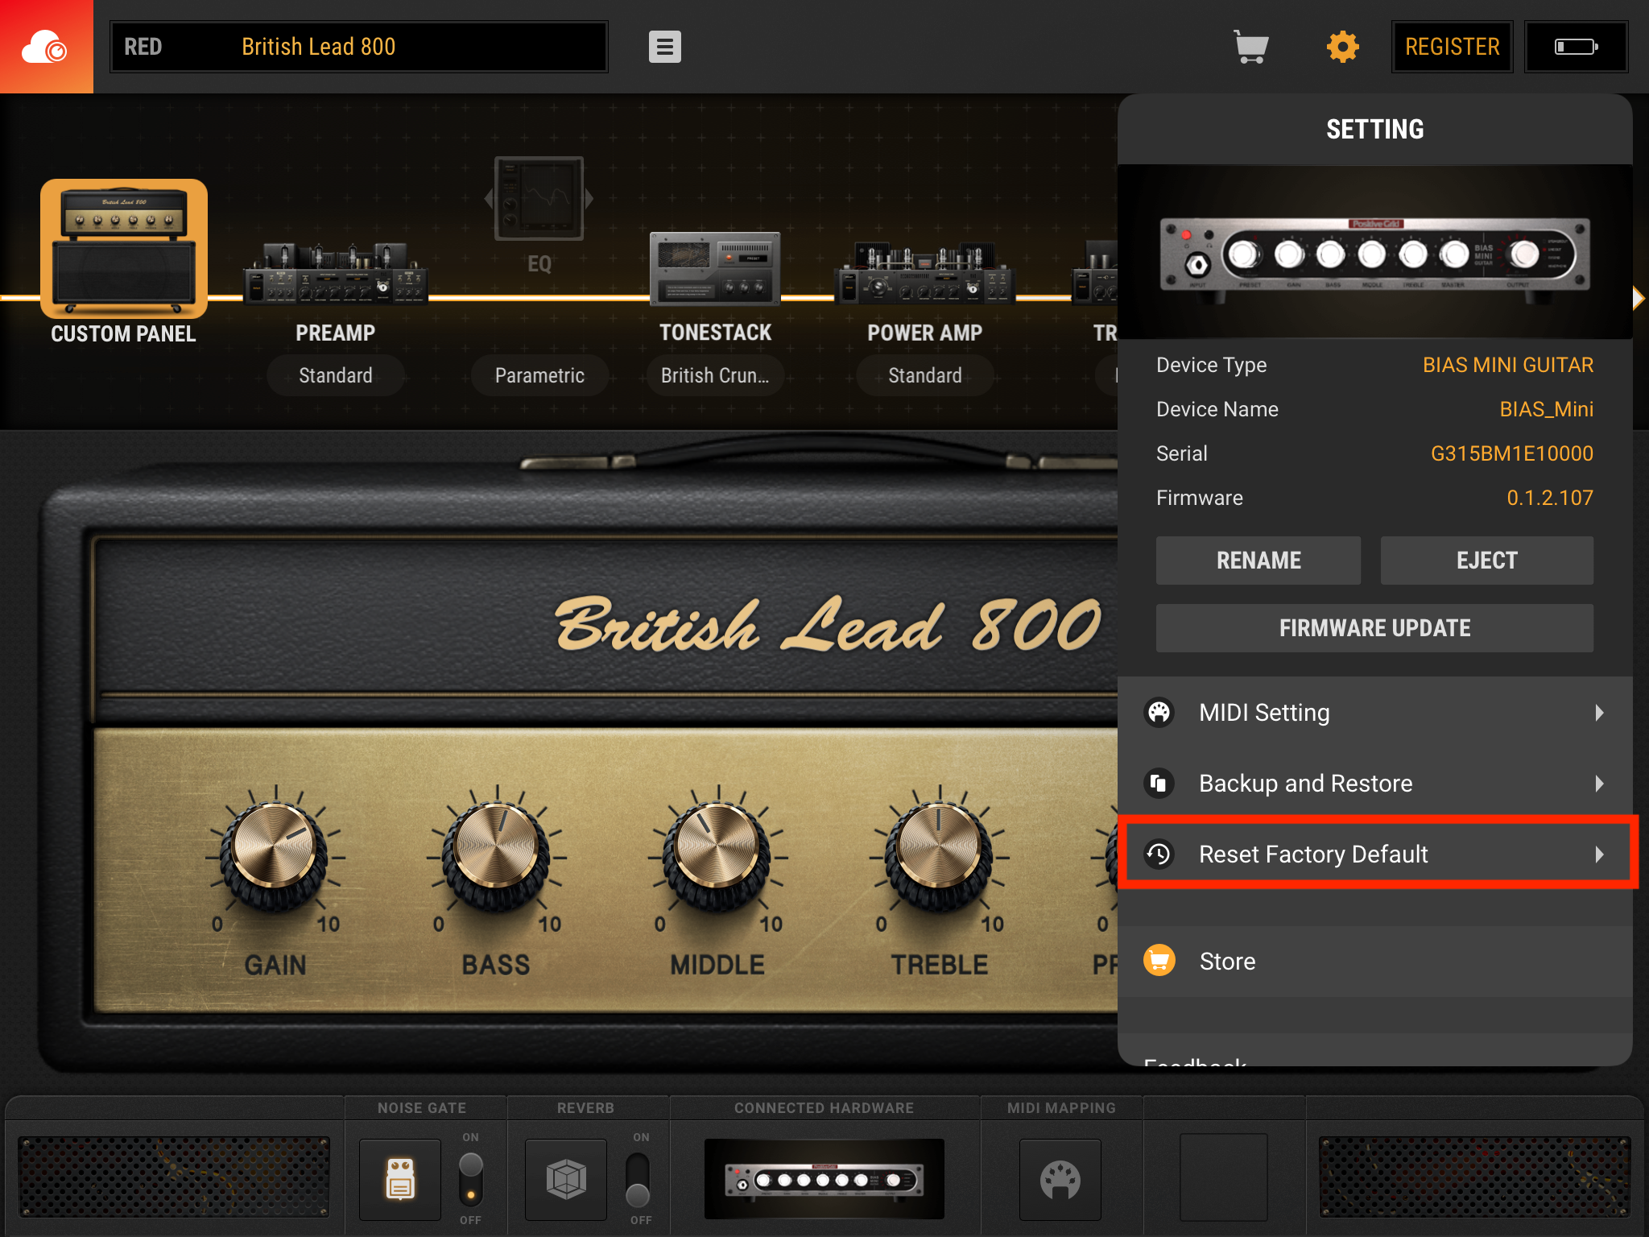Open Reset Factory Default option
The height and width of the screenshot is (1237, 1649).
point(1374,854)
